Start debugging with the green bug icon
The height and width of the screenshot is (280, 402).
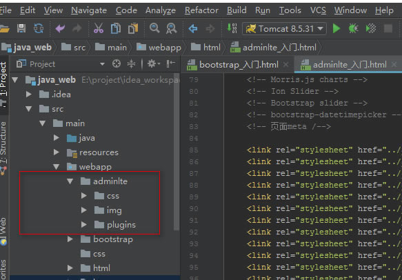(x=353, y=28)
